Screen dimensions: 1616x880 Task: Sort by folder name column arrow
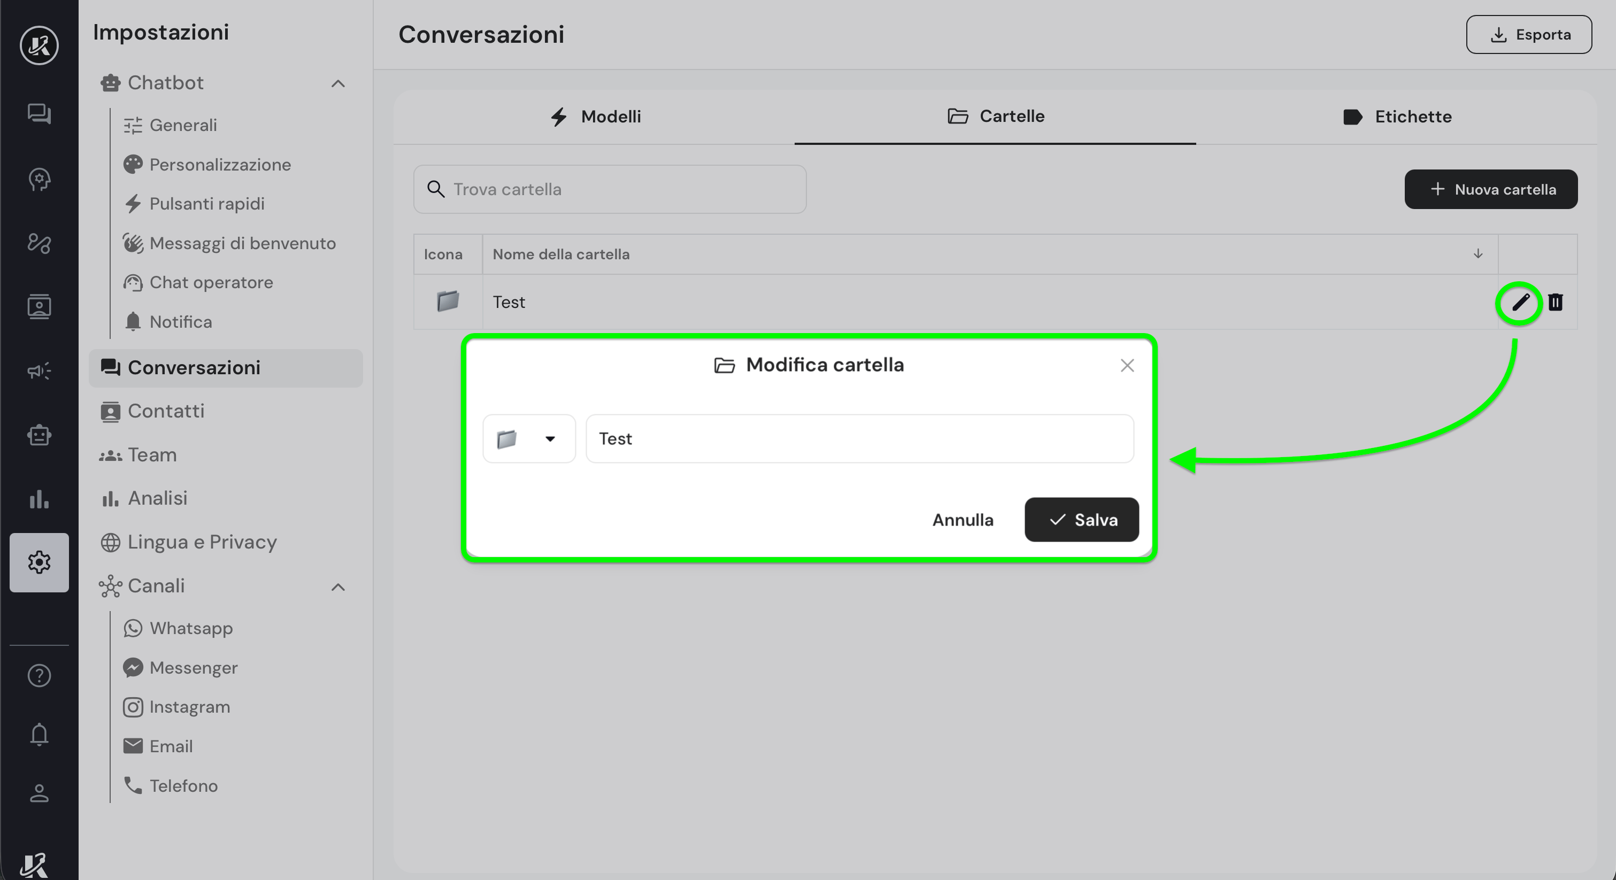click(x=1478, y=254)
